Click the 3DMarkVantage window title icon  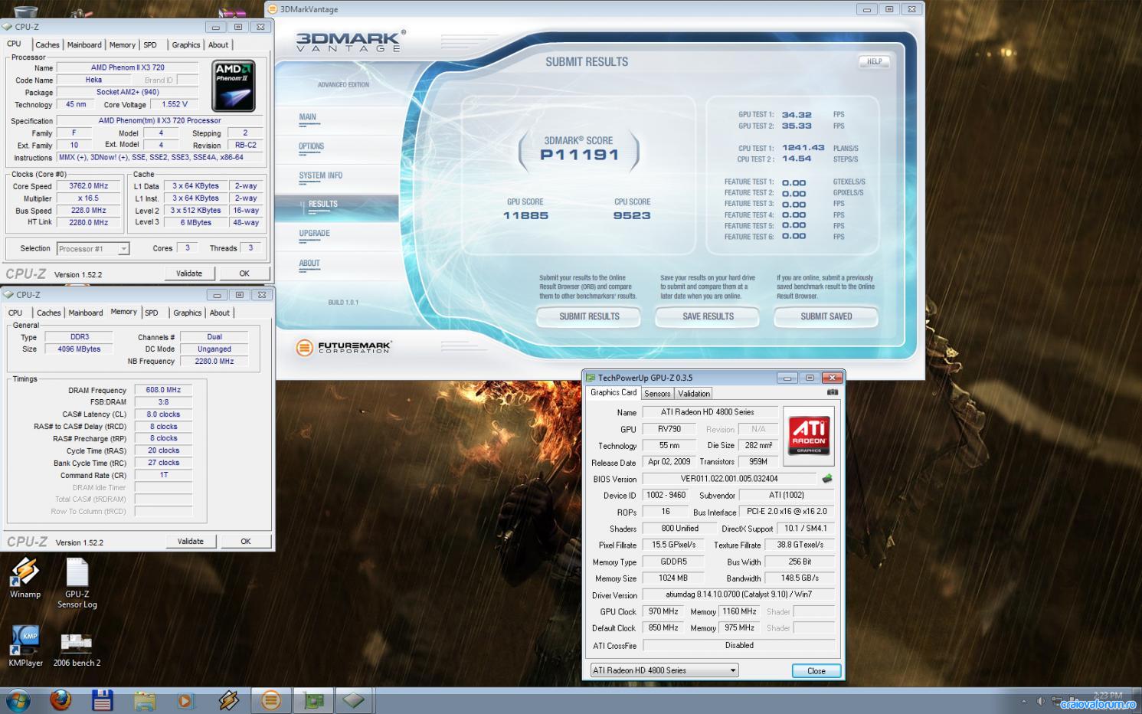point(273,9)
